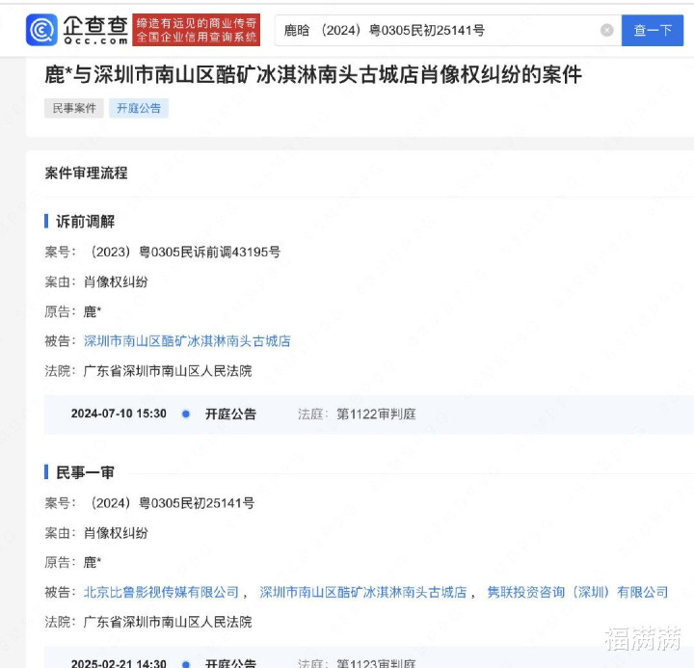This screenshot has height=668, width=694.
Task: Click 第1122审判庭 courtroom text
Action: [x=376, y=414]
